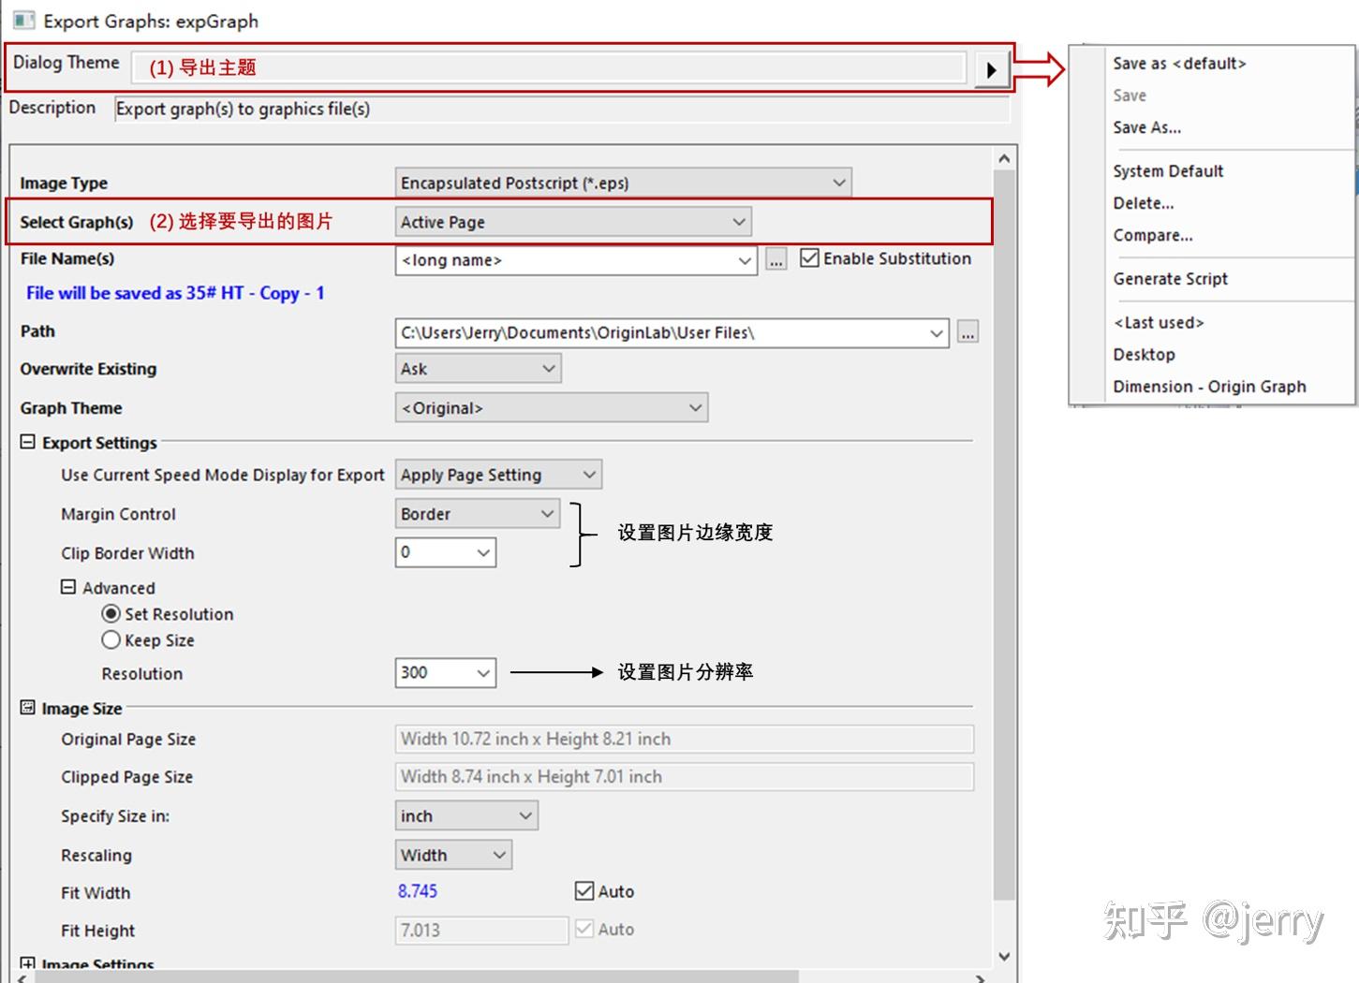Image resolution: width=1359 pixels, height=983 pixels.
Task: Uncheck the Auto checkbox for Fit Width
Action: tap(584, 891)
